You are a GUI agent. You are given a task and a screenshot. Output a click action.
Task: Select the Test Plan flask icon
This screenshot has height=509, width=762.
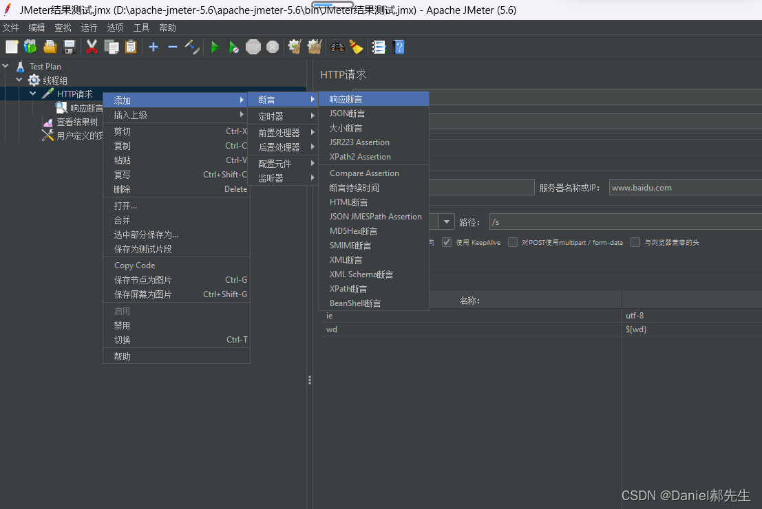pos(21,66)
